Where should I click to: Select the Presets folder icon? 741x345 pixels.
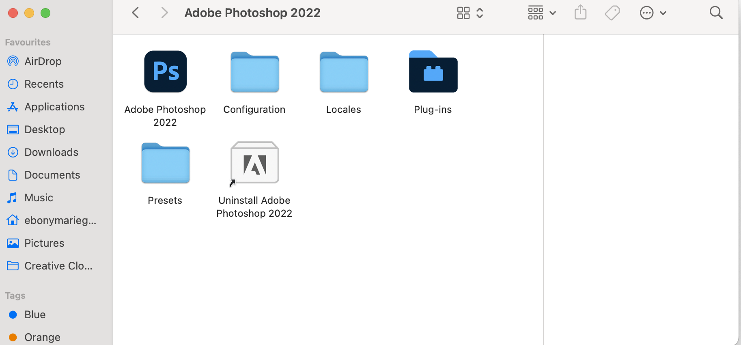(x=166, y=163)
